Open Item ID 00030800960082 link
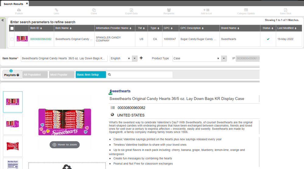The width and height of the screenshot is (304, 169). point(41,39)
